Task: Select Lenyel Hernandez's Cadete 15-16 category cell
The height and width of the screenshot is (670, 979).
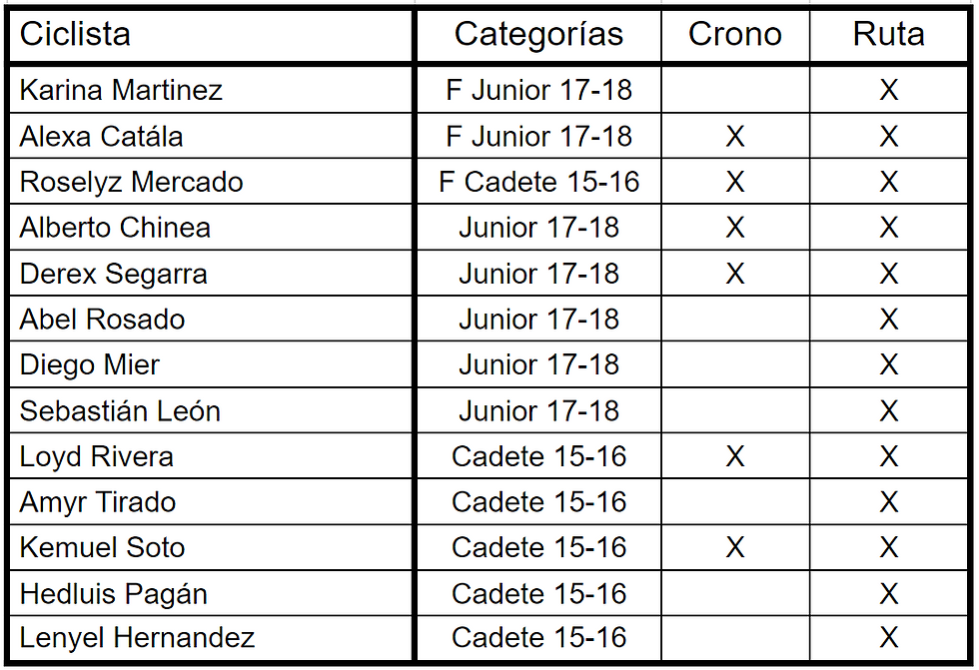Action: (x=538, y=638)
